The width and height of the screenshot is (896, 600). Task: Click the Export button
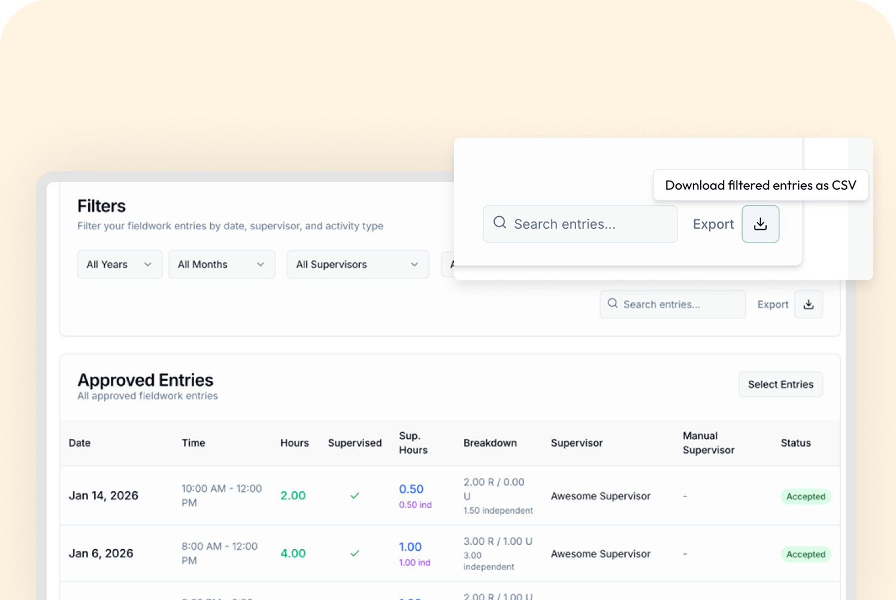pos(772,304)
